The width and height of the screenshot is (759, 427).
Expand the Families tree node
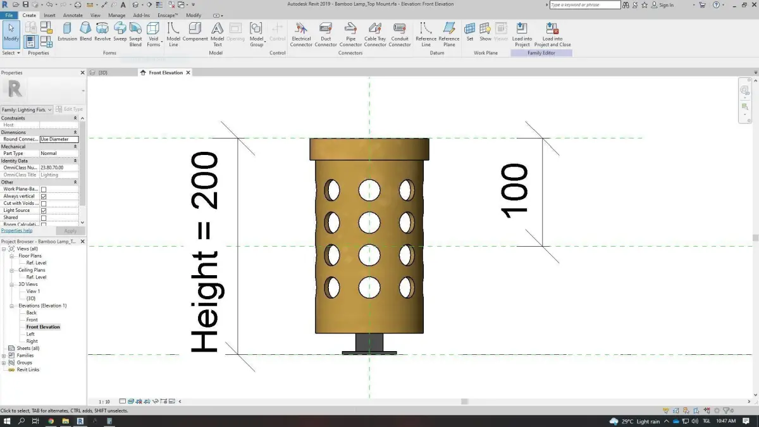pyautogui.click(x=4, y=356)
